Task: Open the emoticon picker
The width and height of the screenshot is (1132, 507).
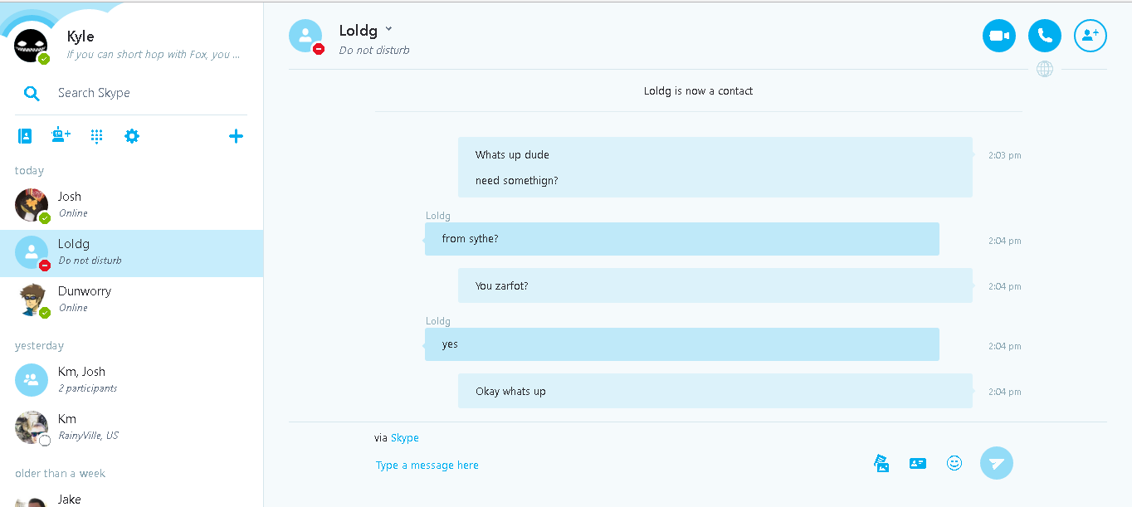Action: coord(954,463)
